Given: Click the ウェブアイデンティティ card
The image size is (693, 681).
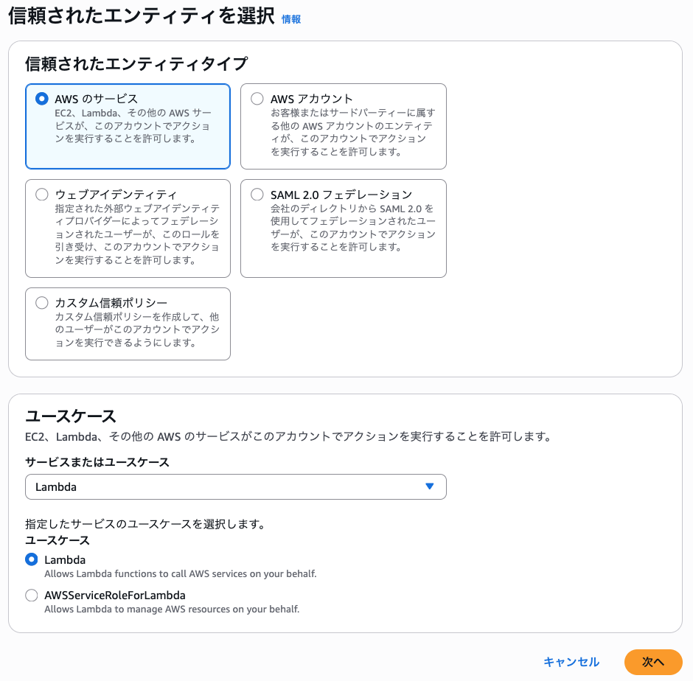Looking at the screenshot, I should tap(128, 228).
